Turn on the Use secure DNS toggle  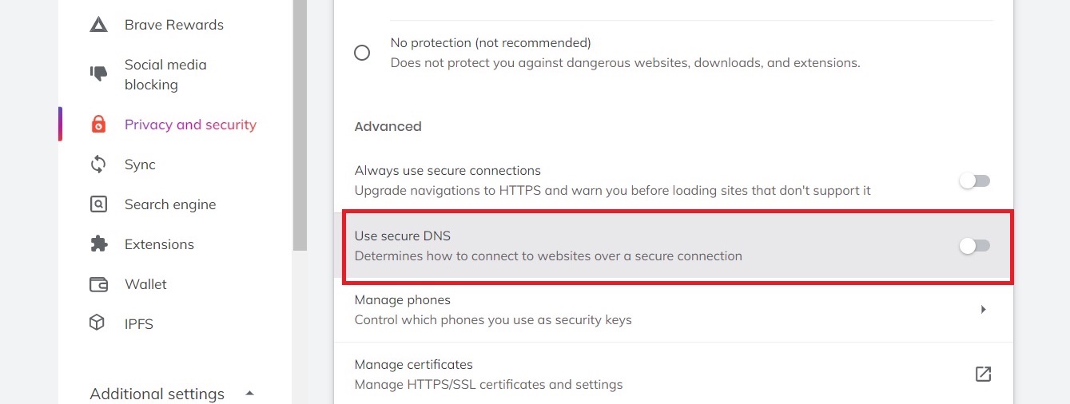(974, 246)
